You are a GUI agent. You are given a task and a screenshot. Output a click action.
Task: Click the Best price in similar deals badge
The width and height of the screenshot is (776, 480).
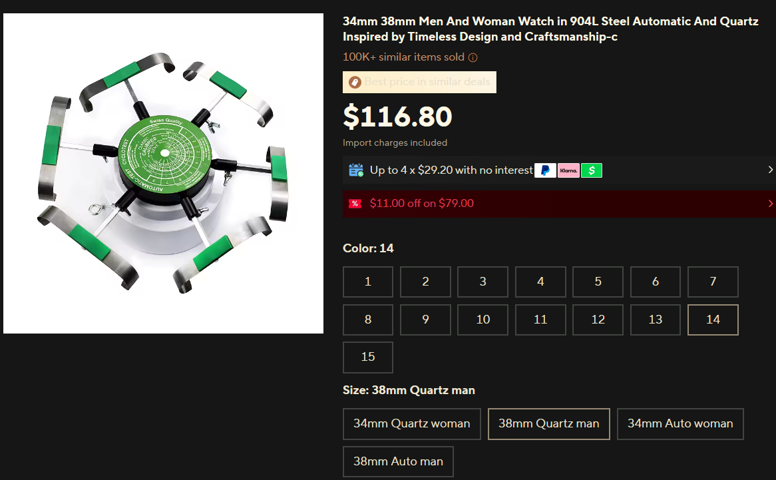(x=420, y=82)
